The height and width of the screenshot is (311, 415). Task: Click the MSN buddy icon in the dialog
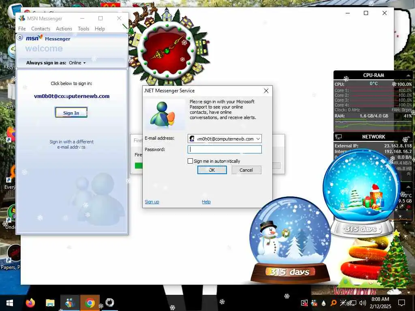(x=162, y=115)
